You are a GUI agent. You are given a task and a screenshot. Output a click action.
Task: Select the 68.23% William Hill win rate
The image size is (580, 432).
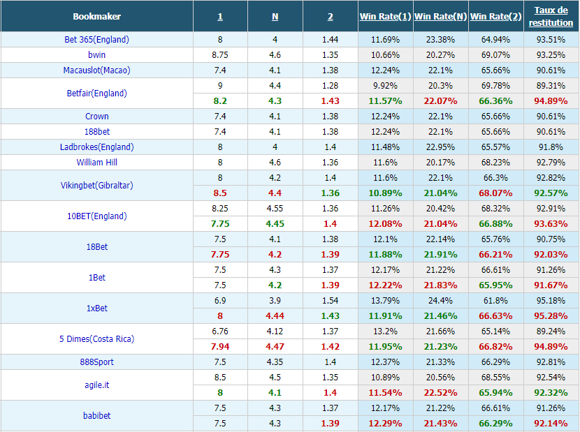coord(495,162)
